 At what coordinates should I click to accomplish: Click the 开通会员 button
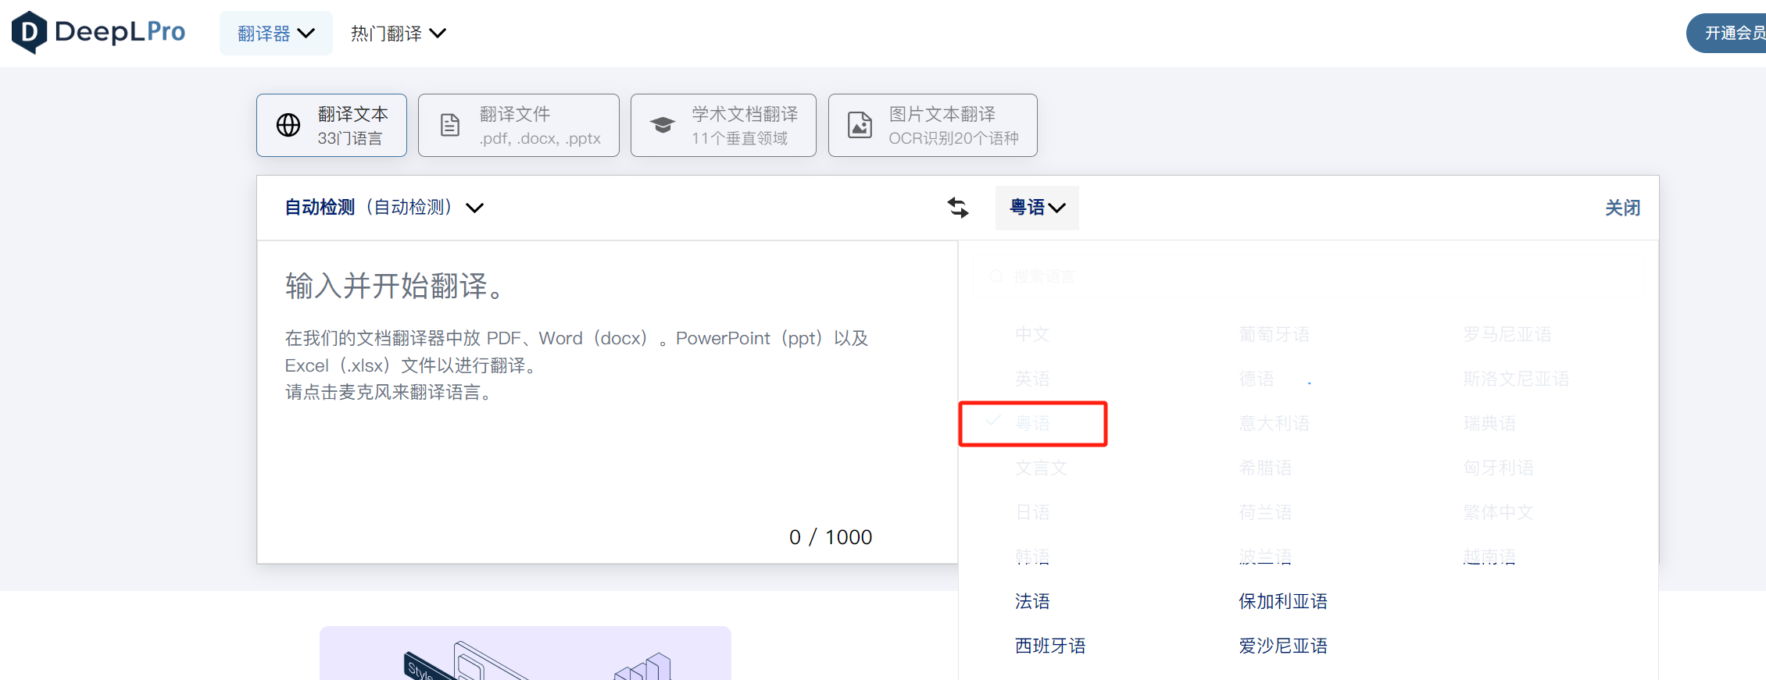click(x=1727, y=34)
